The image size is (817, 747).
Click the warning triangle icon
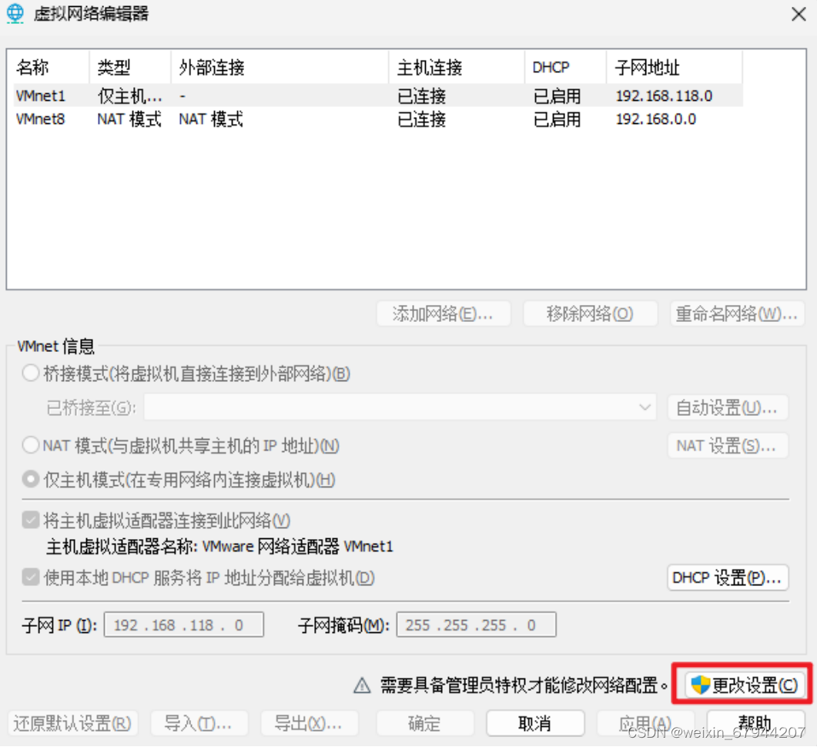pyautogui.click(x=362, y=685)
